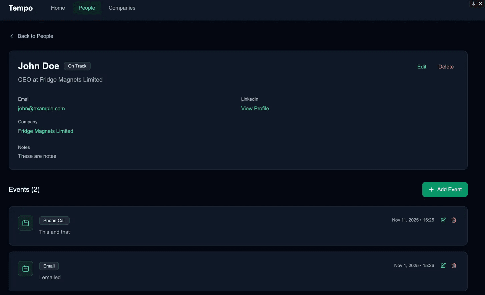The height and width of the screenshot is (295, 485).
Task: Click the Tempo logo
Action: tap(20, 8)
